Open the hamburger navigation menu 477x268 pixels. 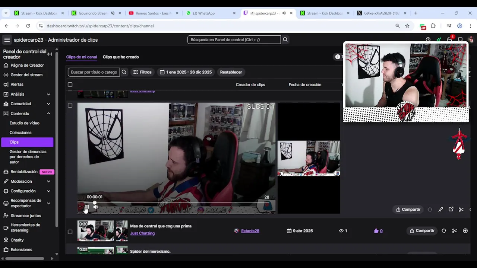point(7,40)
